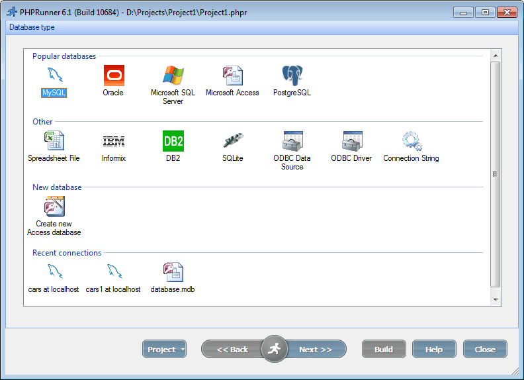Click the scrollbar down arrow
Viewport: 524px width, 380px height.
coord(496,300)
